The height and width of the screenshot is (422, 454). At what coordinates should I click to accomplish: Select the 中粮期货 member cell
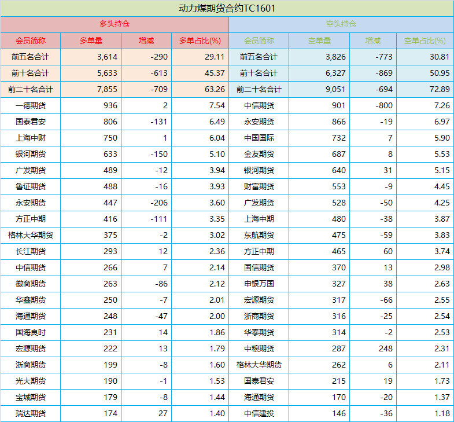pos(259,348)
